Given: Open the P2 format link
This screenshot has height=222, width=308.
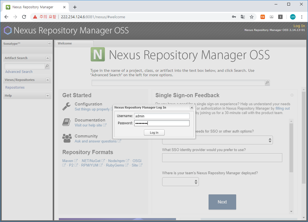Looking at the screenshot, I should [71, 165].
